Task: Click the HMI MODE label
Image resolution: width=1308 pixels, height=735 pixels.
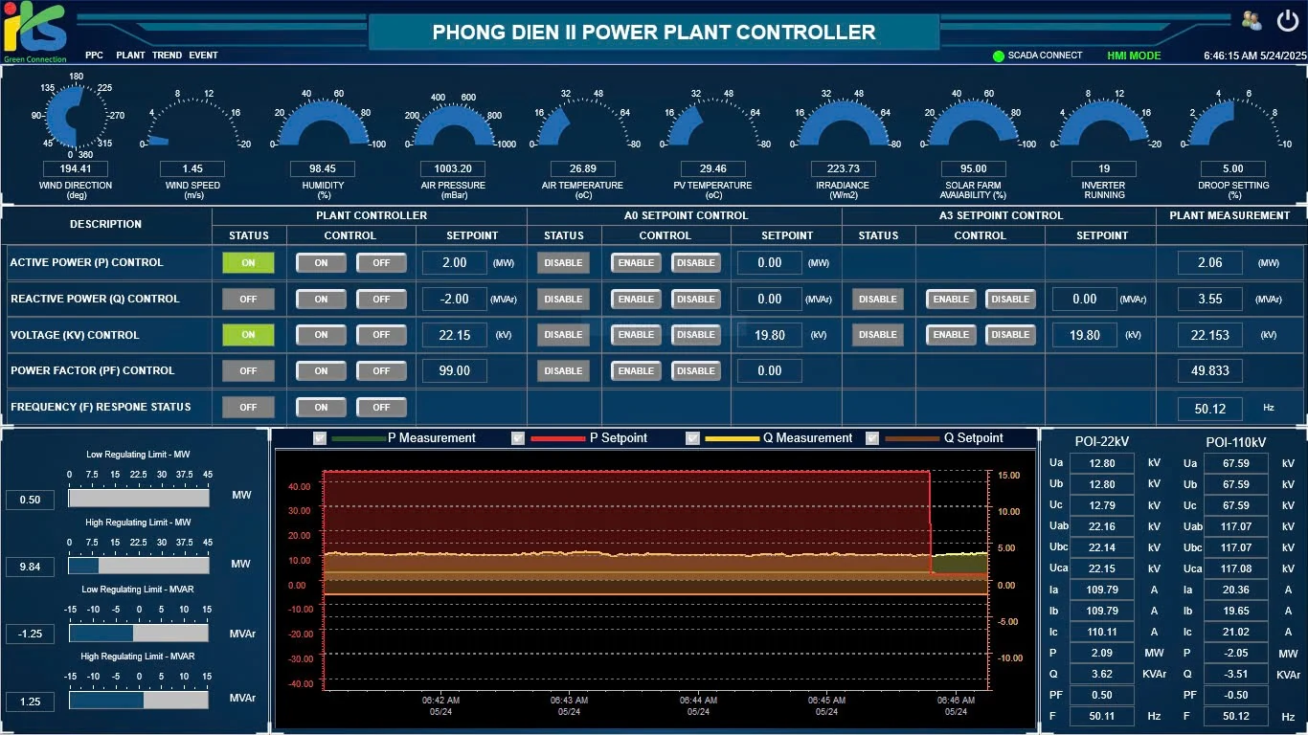Action: 1134,56
